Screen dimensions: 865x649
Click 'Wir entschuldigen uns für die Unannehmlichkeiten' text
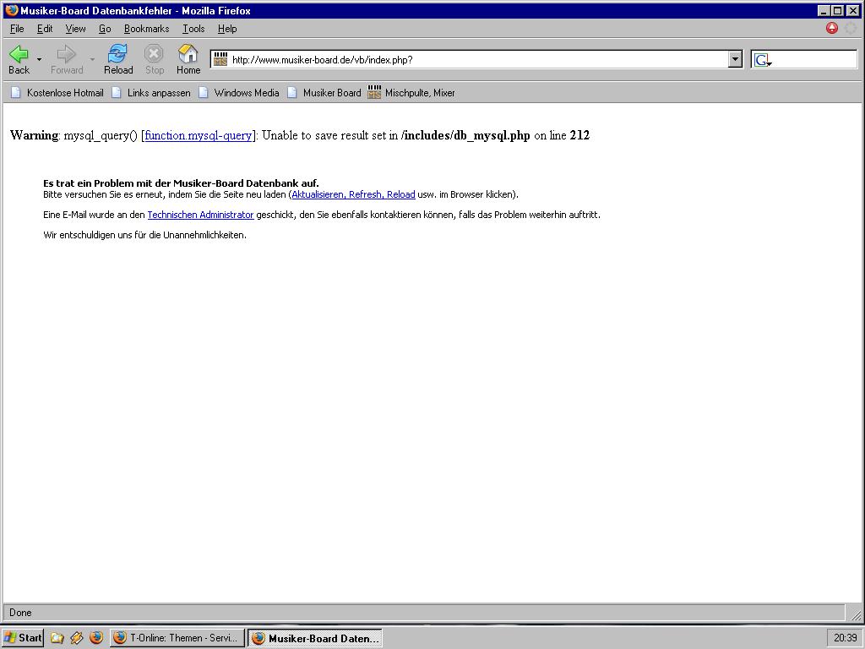pyautogui.click(x=145, y=235)
